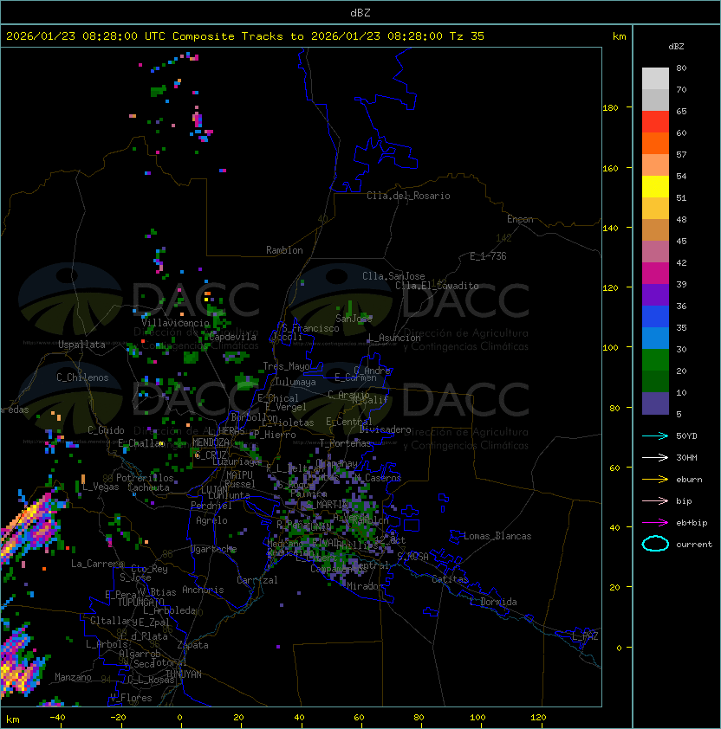Click the 'Clla.del_Rosario' label on the map
The height and width of the screenshot is (729, 721).
(408, 196)
